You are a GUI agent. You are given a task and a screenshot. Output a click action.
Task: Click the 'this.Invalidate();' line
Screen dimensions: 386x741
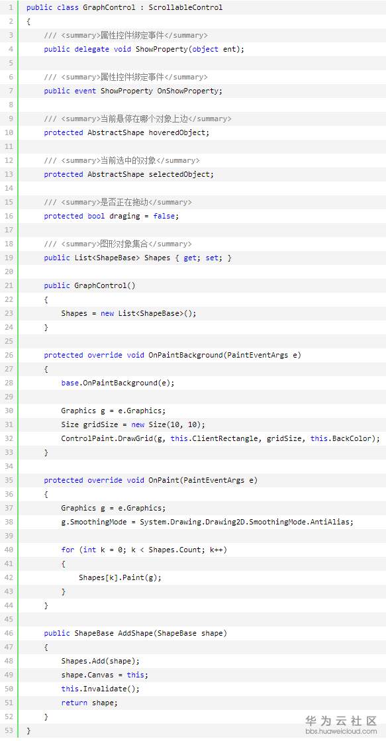[100, 689]
